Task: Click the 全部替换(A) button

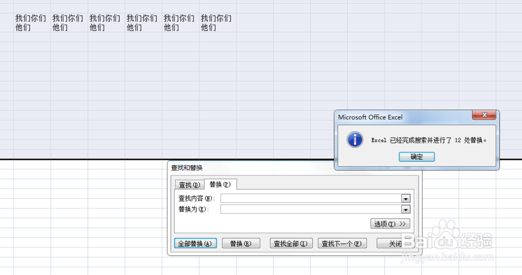Action: pos(195,243)
